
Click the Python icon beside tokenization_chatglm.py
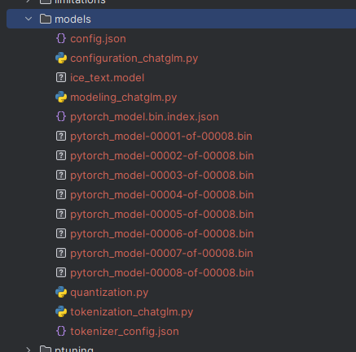pyautogui.click(x=61, y=311)
